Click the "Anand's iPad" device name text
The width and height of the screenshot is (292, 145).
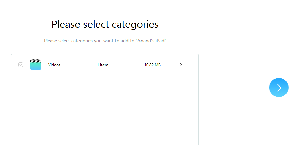(x=151, y=41)
